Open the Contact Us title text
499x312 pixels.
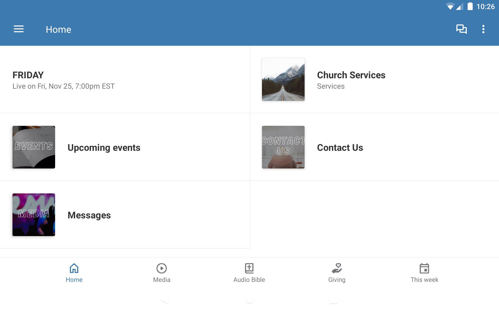pos(340,148)
